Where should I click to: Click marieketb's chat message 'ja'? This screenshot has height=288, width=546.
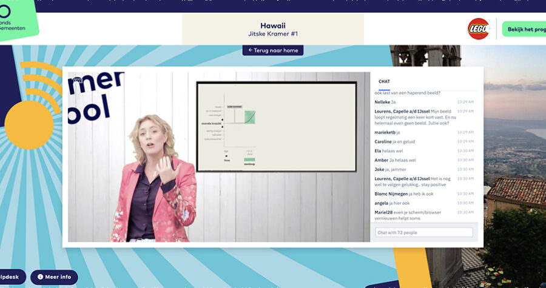point(424,133)
